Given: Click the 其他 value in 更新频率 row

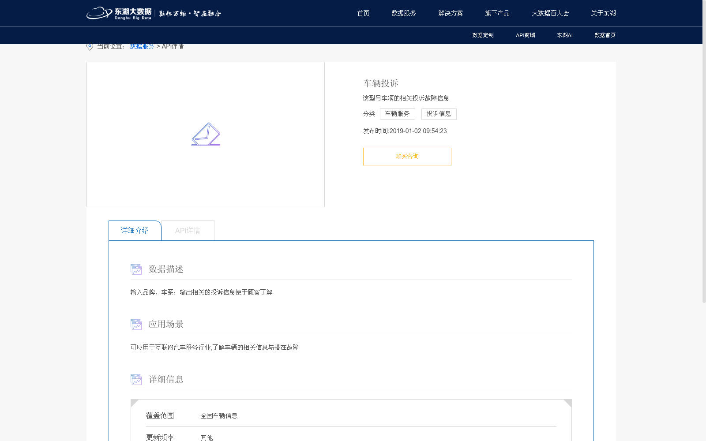Looking at the screenshot, I should pos(207,438).
